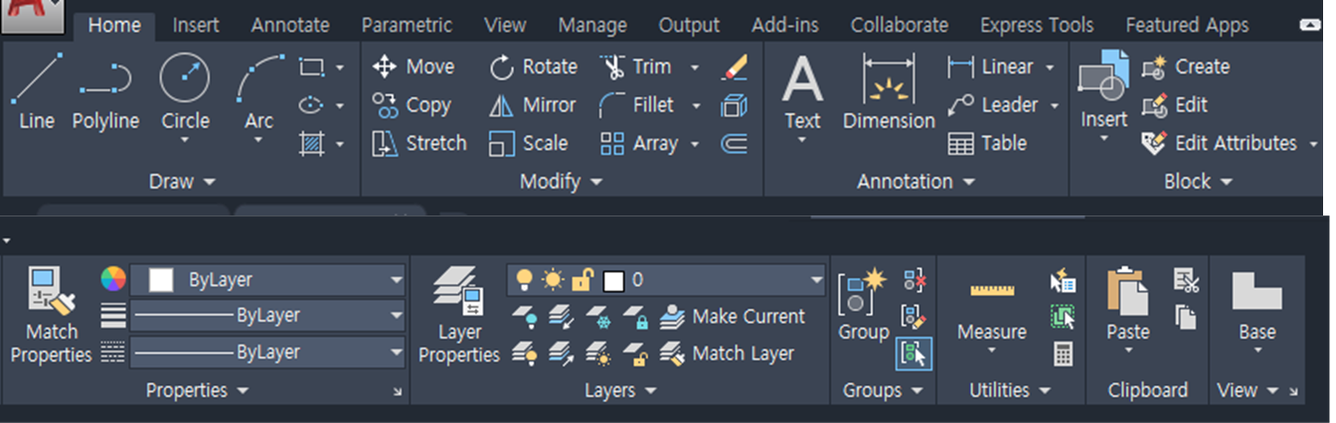Open the Quick Calculator icon
The width and height of the screenshot is (1336, 423).
click(1063, 353)
